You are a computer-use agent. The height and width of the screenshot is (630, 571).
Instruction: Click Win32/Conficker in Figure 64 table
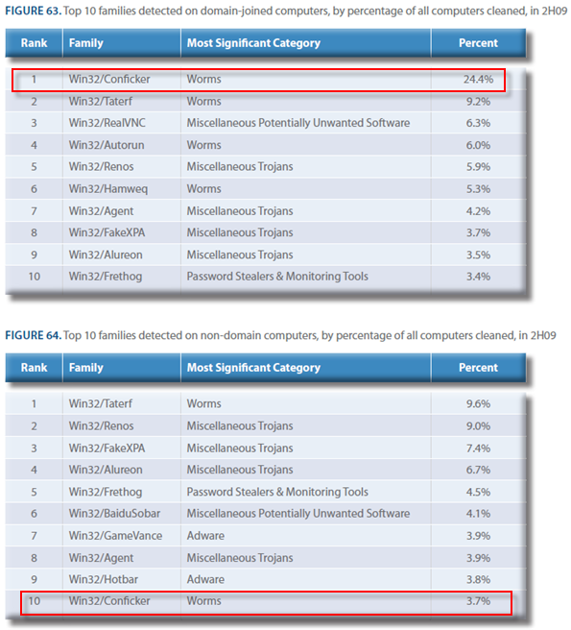pos(109,601)
